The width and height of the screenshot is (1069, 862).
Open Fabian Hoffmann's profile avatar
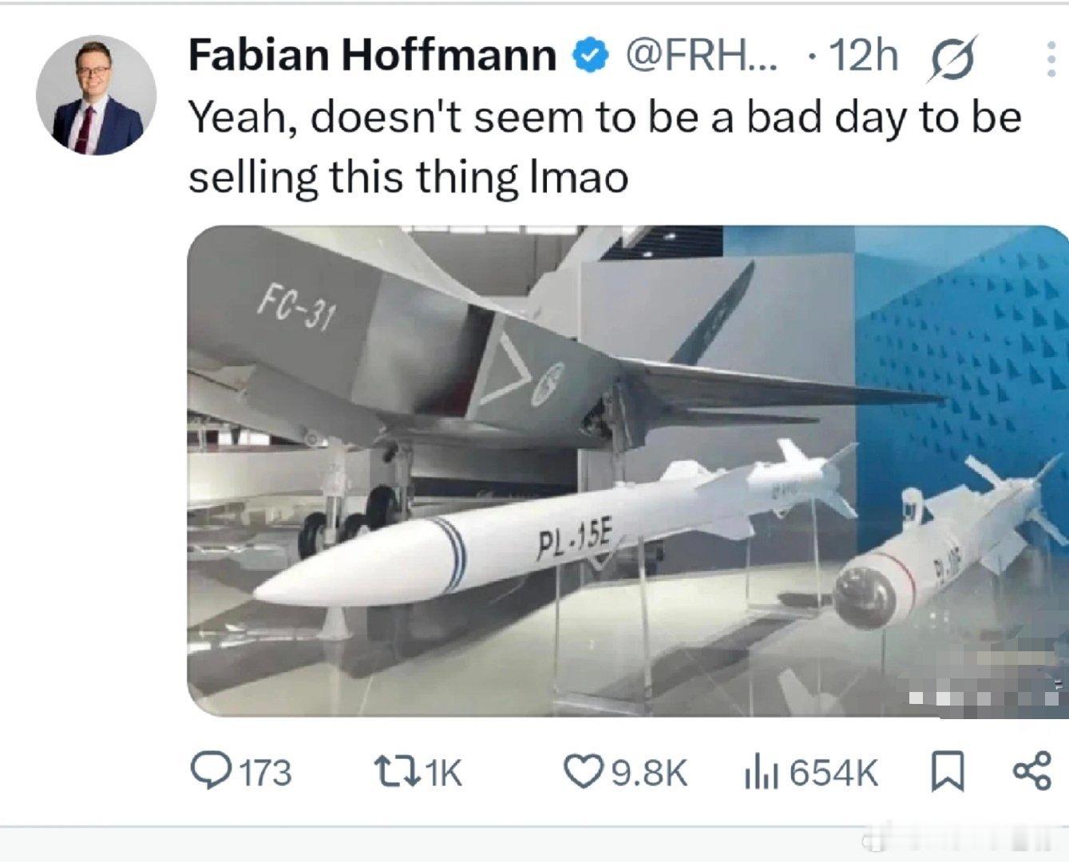click(96, 95)
